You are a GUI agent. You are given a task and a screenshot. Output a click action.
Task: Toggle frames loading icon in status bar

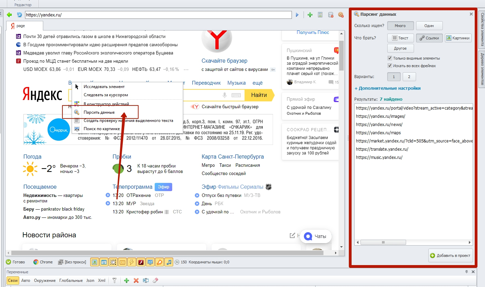(x=113, y=262)
